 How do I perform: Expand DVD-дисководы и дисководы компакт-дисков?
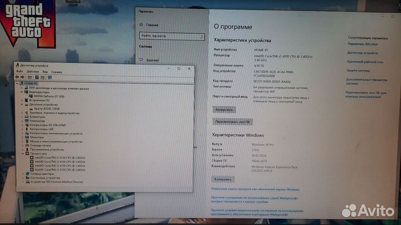coord(22,88)
